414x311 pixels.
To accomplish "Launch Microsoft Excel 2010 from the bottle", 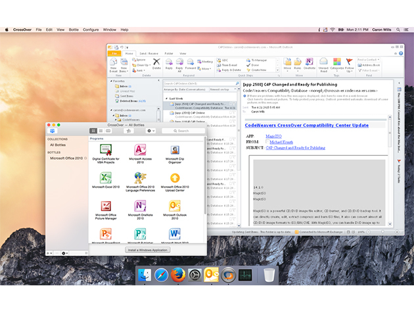I will coord(106,178).
